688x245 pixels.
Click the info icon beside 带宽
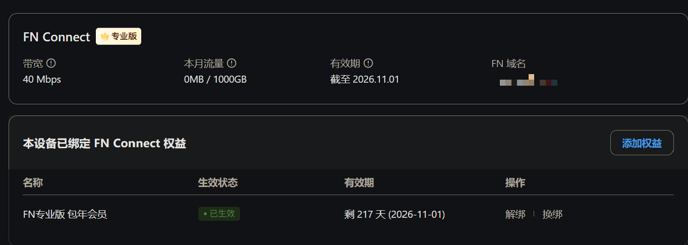pyautogui.click(x=51, y=64)
